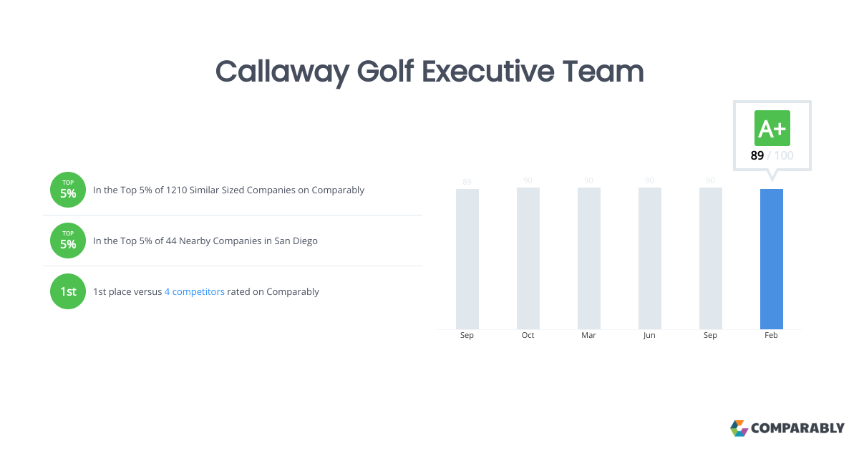The image size is (859, 451).
Task: Open the 4 competitors link
Action: coord(195,292)
